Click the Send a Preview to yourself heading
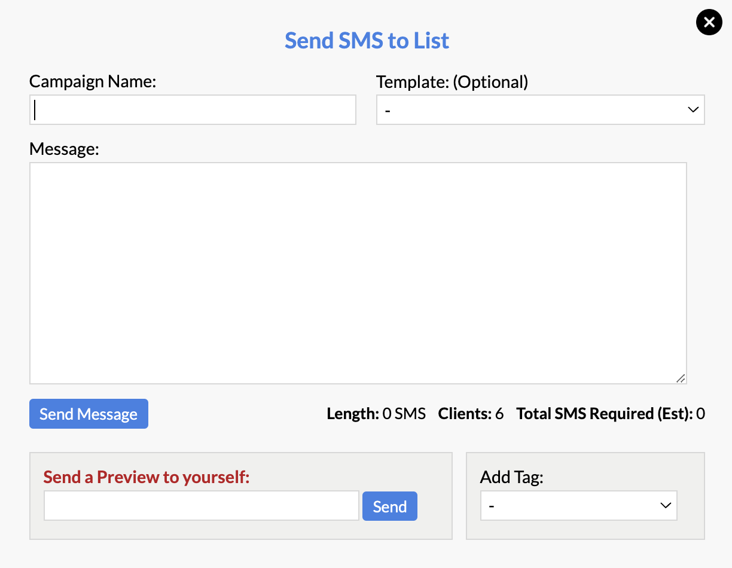Viewport: 732px width, 568px height. point(147,477)
